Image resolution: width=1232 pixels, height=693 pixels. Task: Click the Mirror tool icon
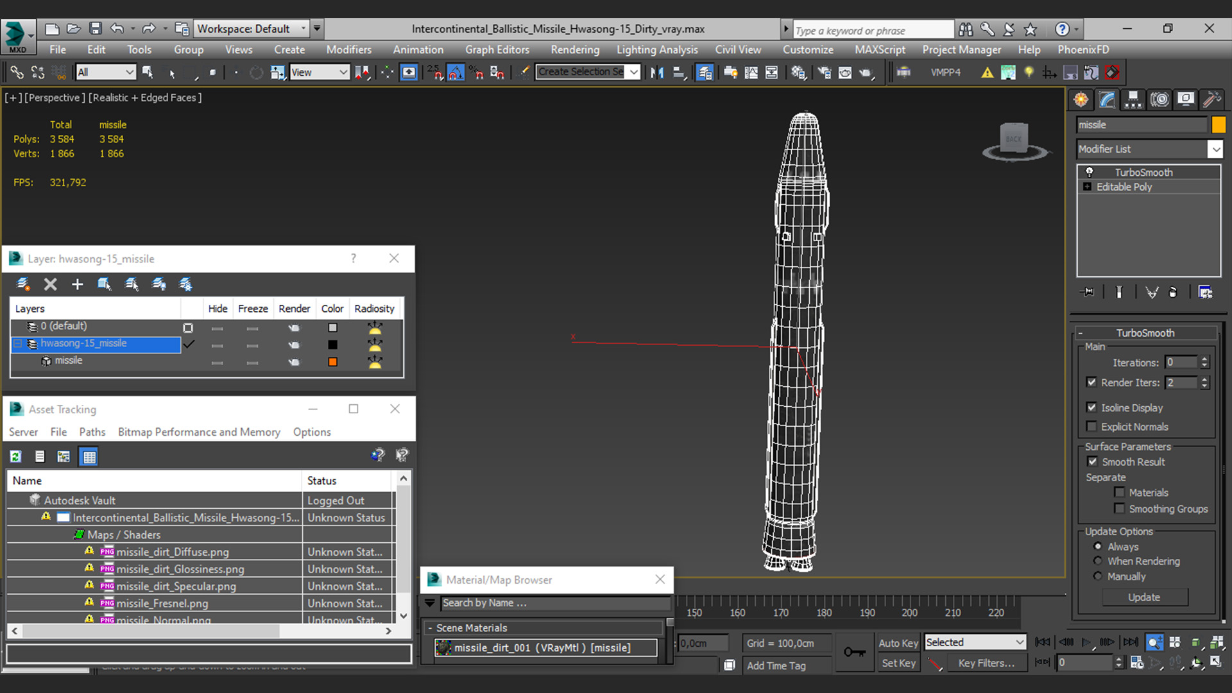click(656, 73)
